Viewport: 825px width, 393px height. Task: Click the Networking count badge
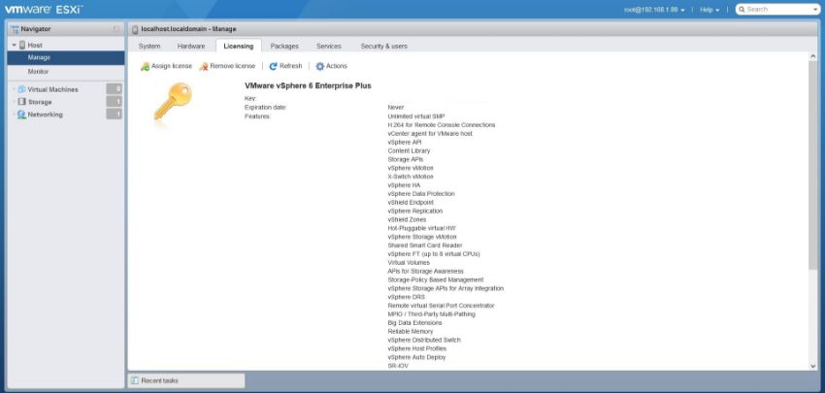pyautogui.click(x=115, y=115)
